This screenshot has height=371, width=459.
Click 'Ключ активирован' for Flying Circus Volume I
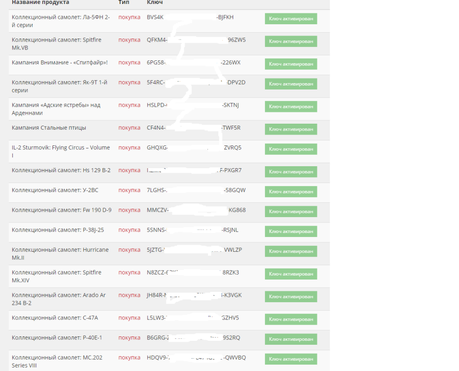[291, 149]
